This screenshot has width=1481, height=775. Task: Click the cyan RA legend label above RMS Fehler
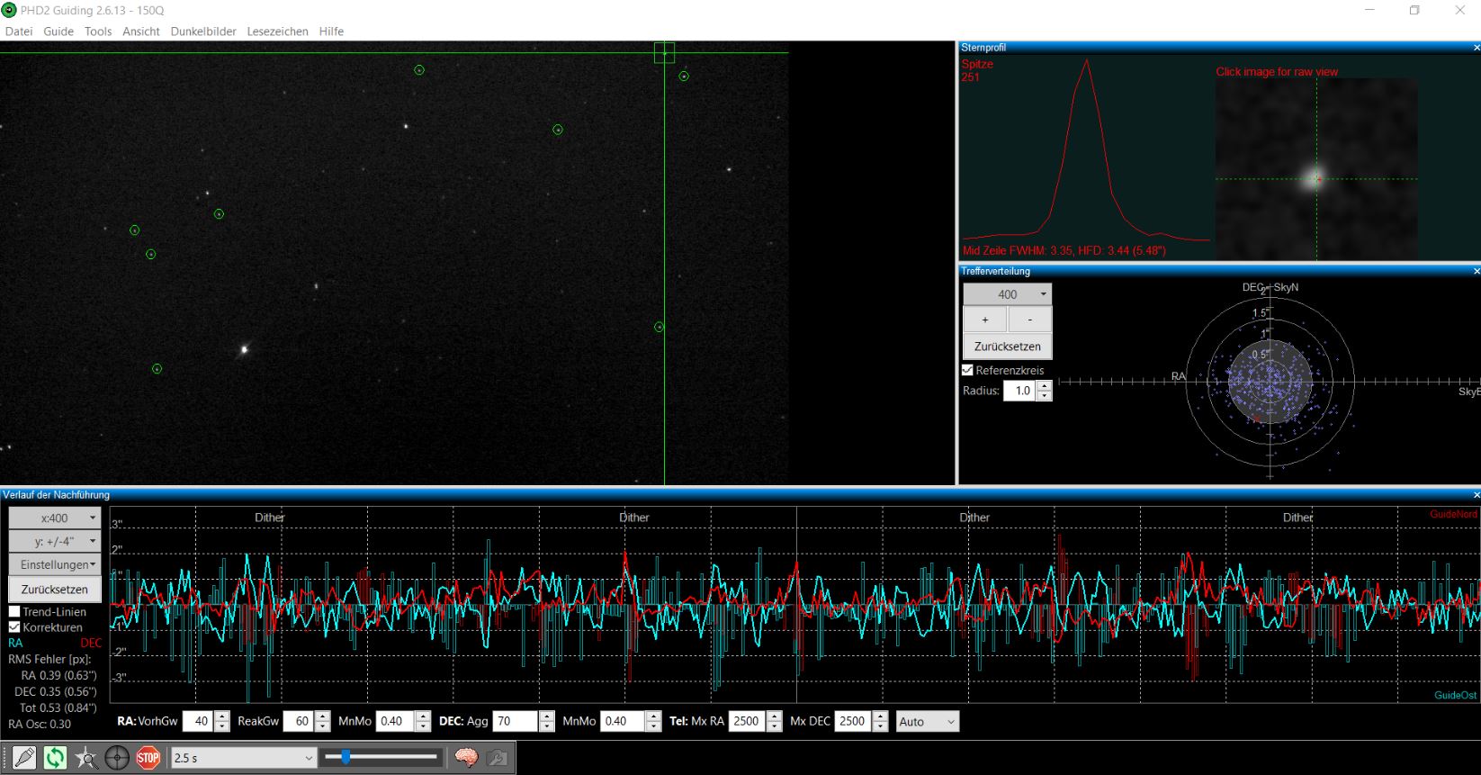pos(15,644)
